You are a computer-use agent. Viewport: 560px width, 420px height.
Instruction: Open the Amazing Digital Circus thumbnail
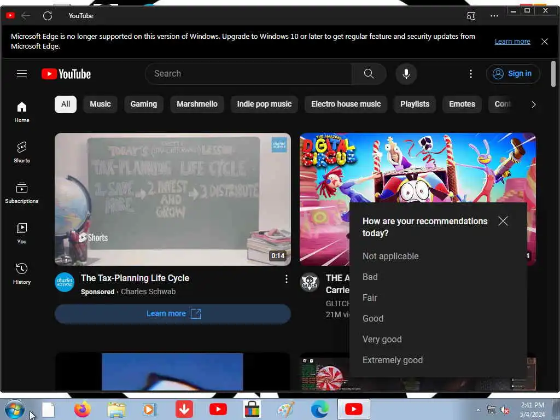pyautogui.click(x=417, y=168)
